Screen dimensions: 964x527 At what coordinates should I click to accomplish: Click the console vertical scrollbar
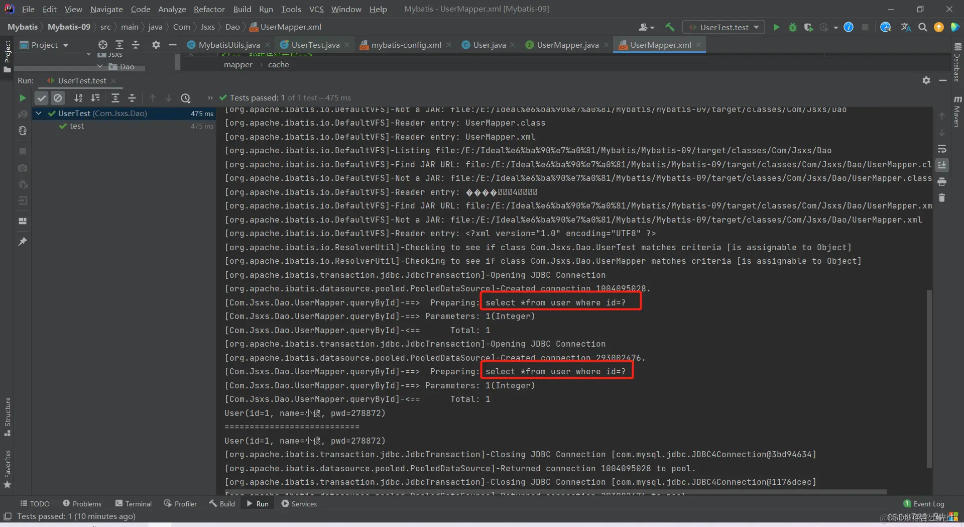pos(929,379)
